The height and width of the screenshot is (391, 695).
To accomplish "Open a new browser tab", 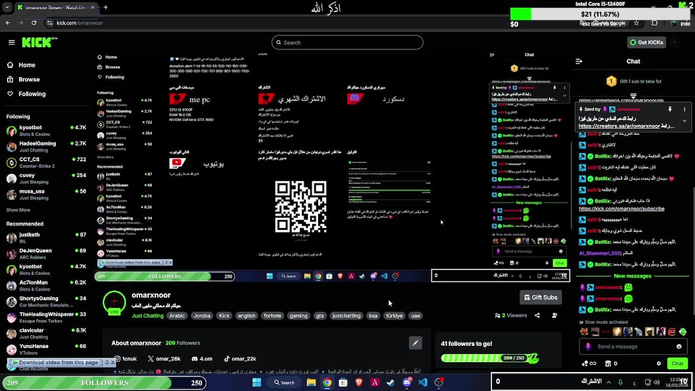I will 105,8.
